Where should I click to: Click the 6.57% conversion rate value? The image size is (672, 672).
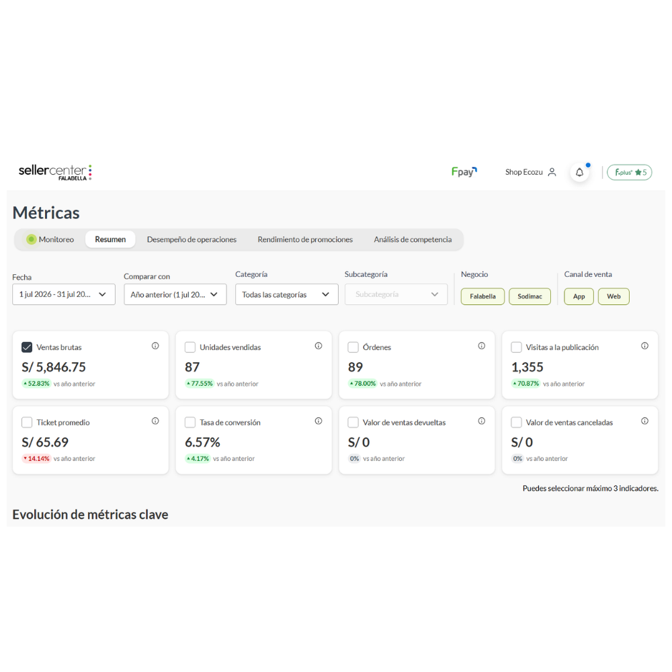(x=202, y=442)
